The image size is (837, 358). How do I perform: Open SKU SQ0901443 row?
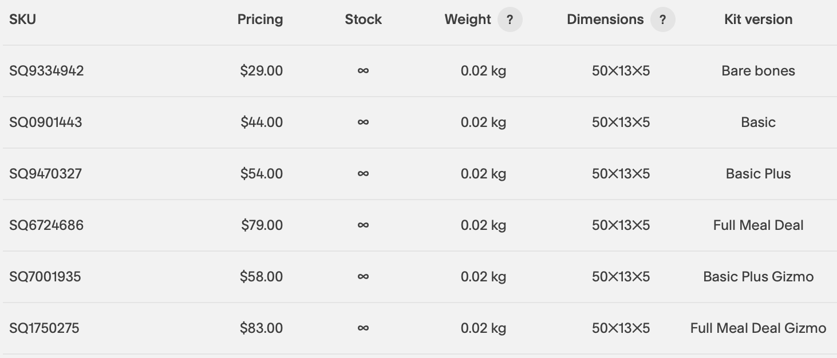tap(418, 122)
